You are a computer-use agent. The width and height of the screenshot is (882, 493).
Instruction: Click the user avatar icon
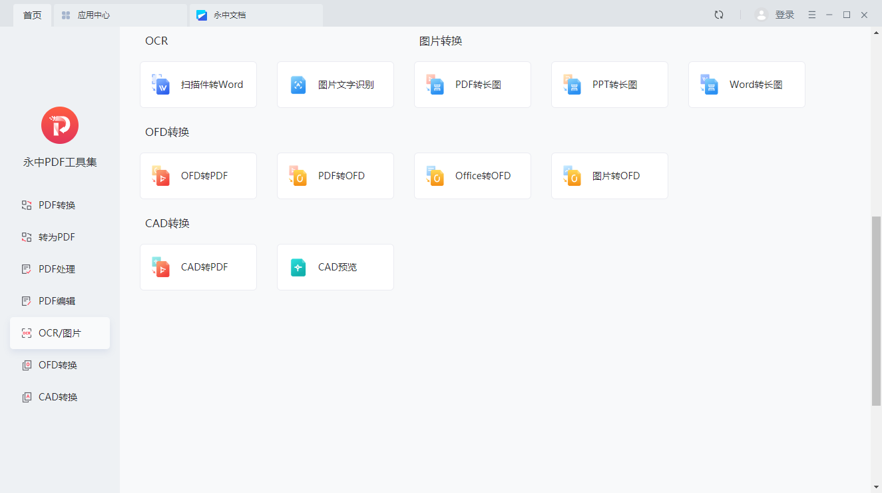point(761,14)
